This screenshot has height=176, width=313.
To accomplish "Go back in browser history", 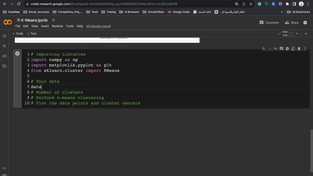I will coord(4,4).
